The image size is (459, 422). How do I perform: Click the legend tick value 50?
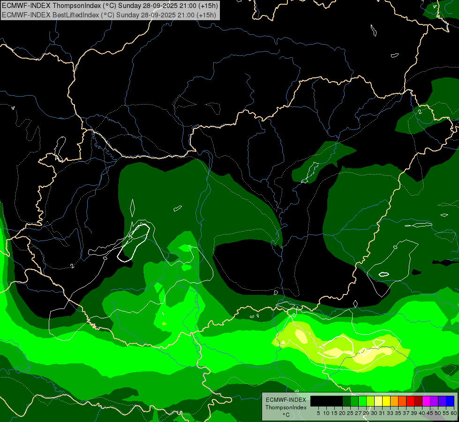tap(437, 413)
